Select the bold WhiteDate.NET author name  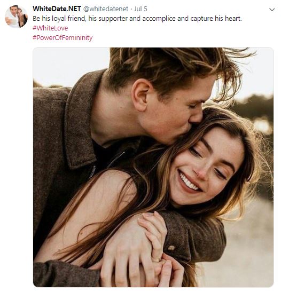coord(57,9)
